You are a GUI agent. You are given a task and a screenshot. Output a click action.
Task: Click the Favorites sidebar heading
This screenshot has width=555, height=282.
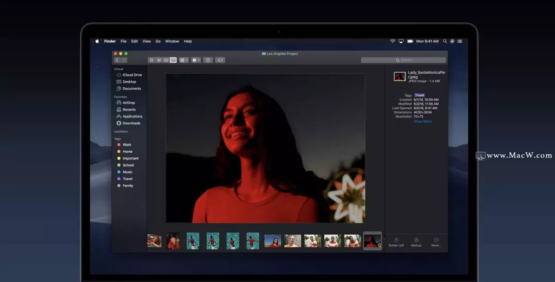tap(121, 97)
